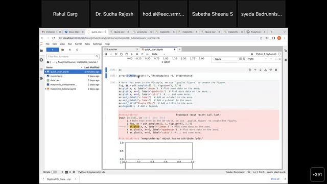Open browser tab search chevron
The height and width of the screenshot is (184, 327).
tap(285, 32)
